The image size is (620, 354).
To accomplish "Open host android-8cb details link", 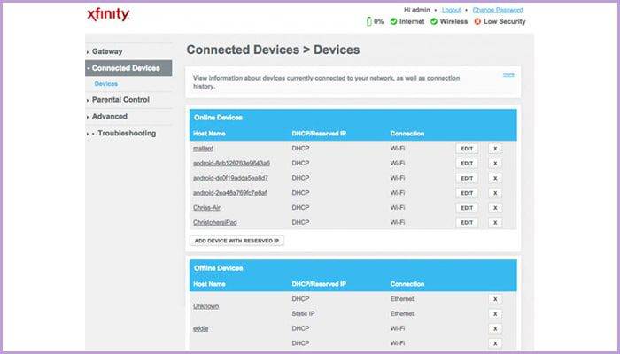I will tap(232, 163).
